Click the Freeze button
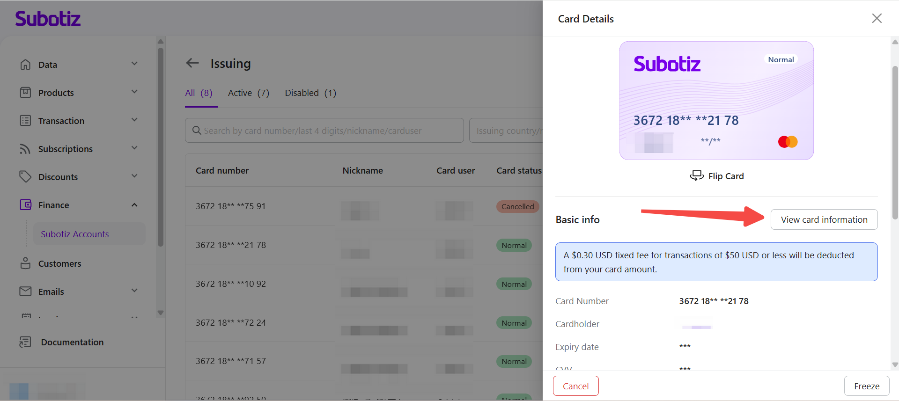The height and width of the screenshot is (401, 899). pyautogui.click(x=867, y=386)
